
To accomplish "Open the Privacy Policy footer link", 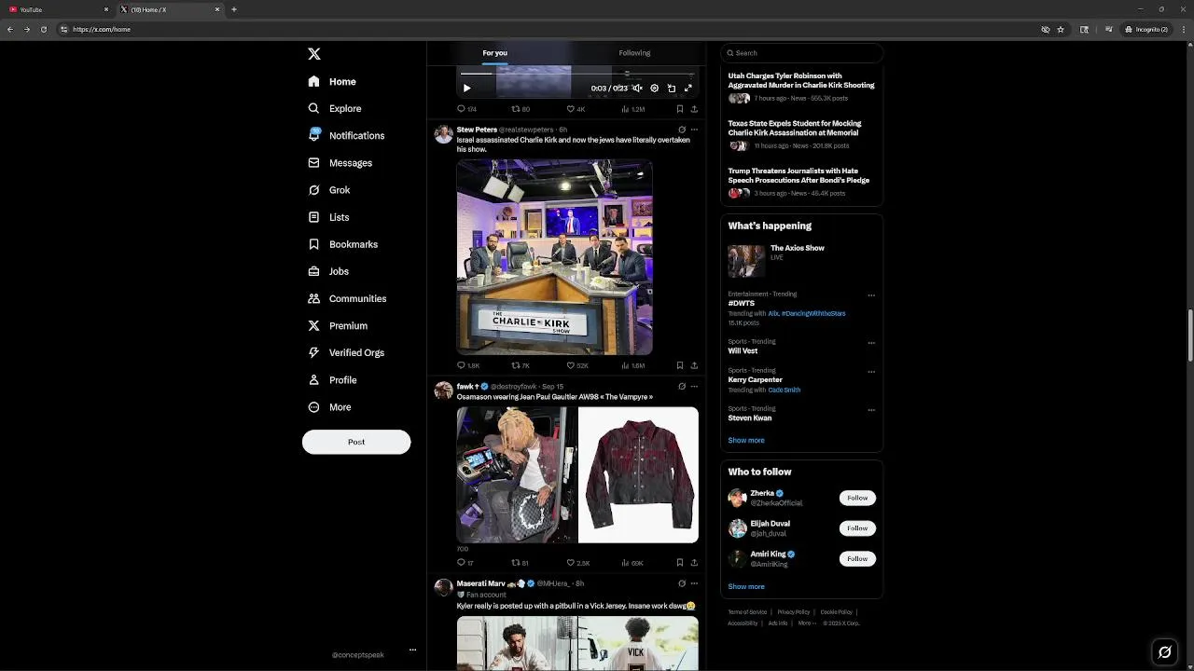I will (794, 612).
